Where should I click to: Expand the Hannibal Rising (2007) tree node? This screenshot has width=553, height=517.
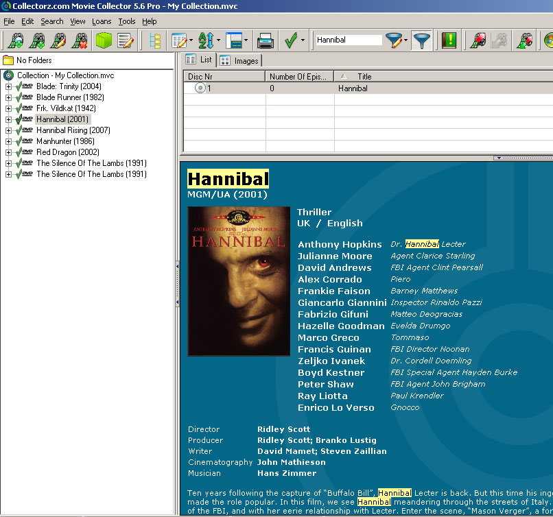8,130
